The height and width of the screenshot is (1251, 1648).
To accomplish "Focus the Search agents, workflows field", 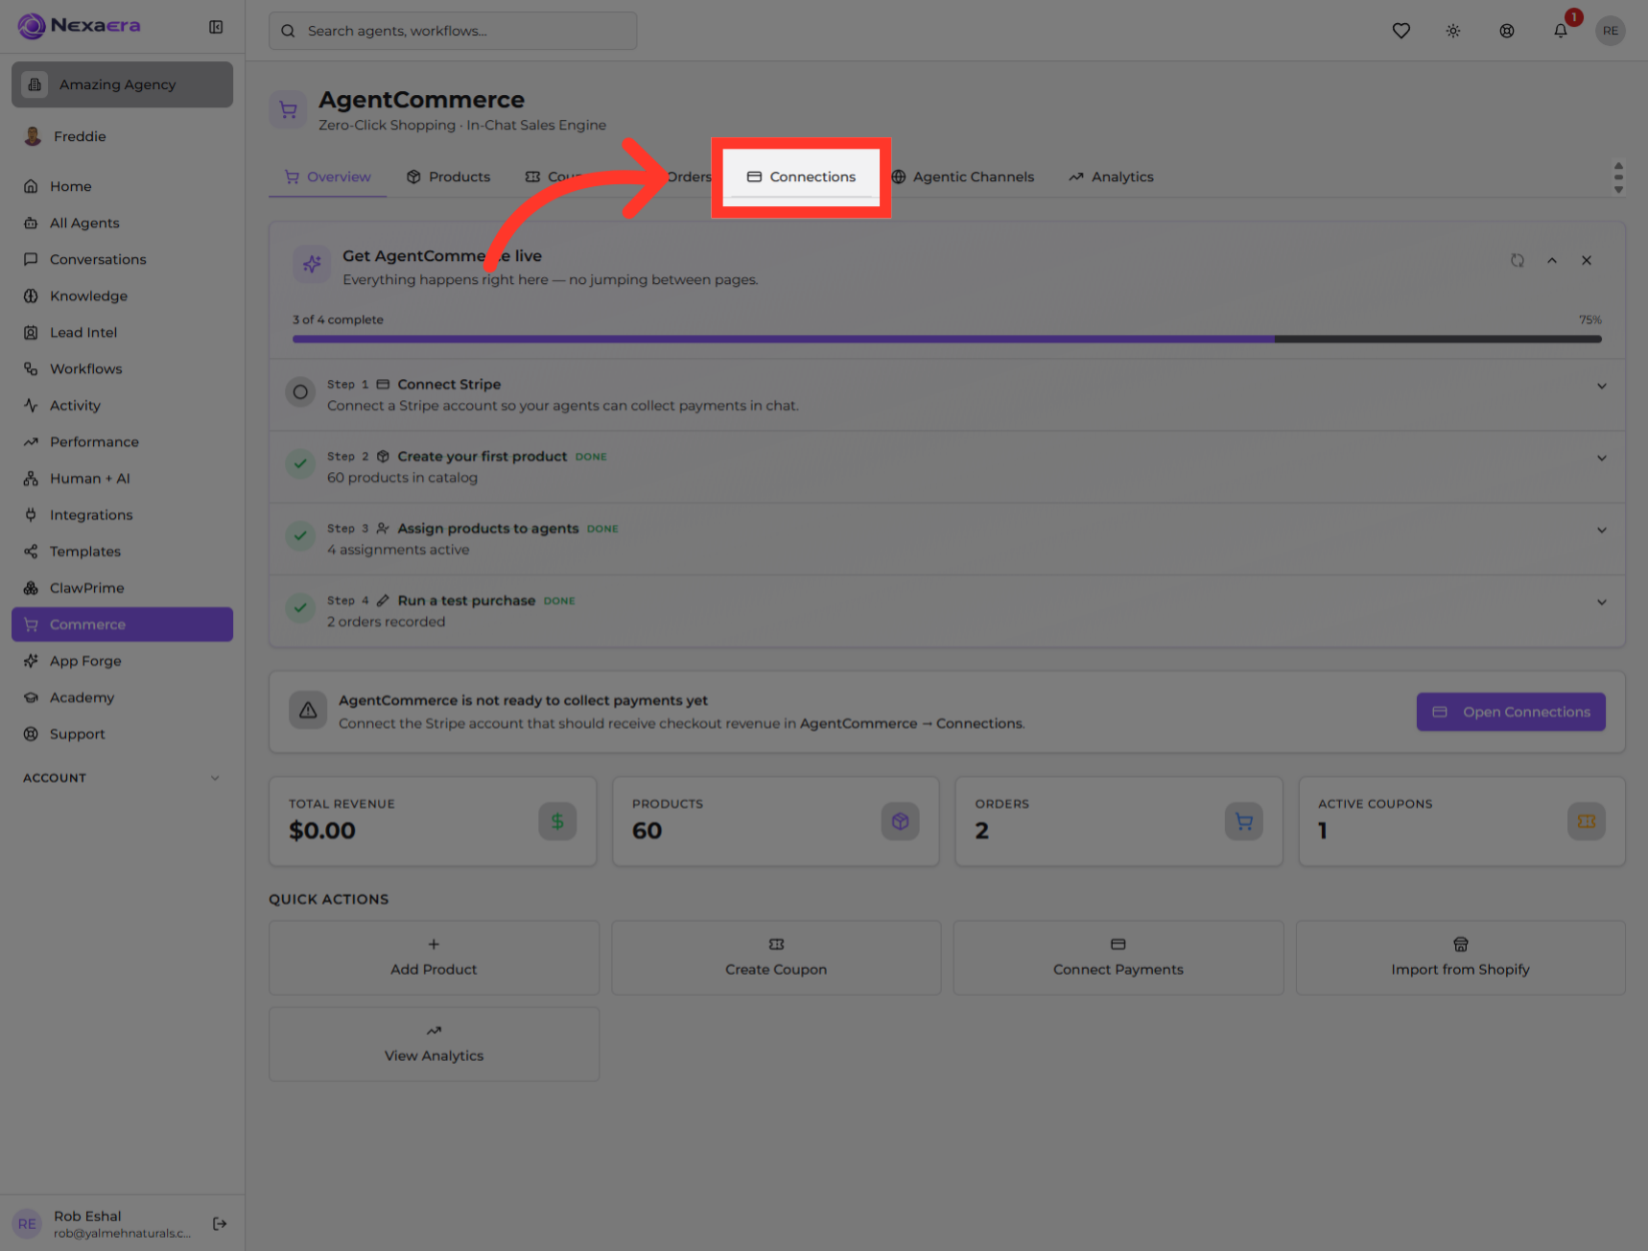I will (x=453, y=31).
